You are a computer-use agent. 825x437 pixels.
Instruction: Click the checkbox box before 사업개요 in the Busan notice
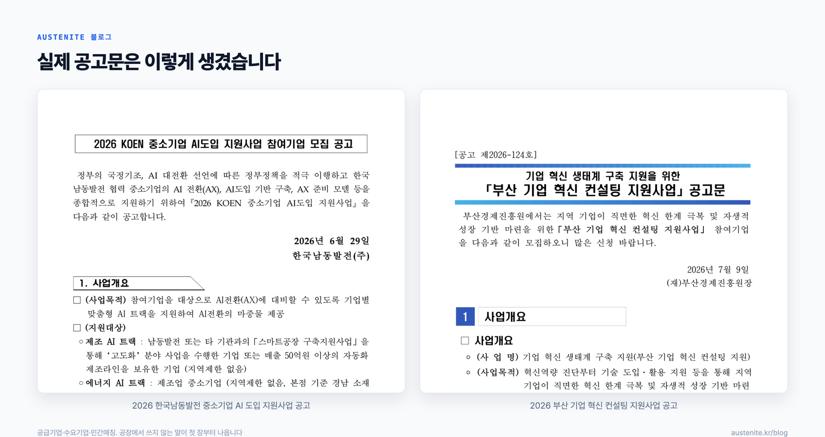(465, 341)
